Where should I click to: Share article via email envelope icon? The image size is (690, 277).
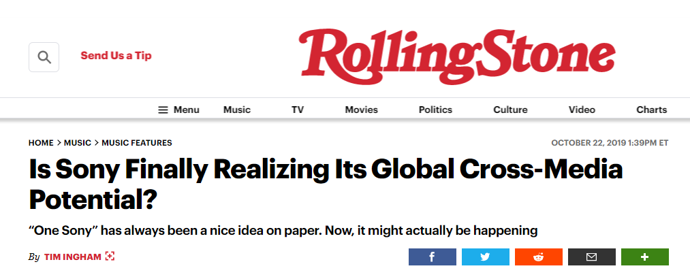coord(592,257)
